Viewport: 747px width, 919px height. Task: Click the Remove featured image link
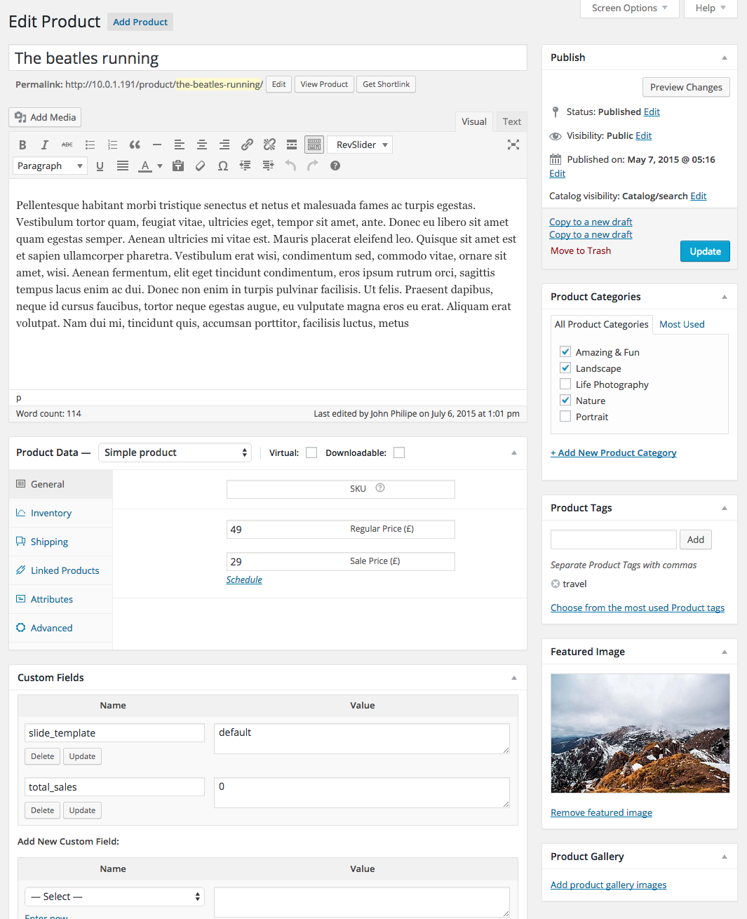pos(601,812)
